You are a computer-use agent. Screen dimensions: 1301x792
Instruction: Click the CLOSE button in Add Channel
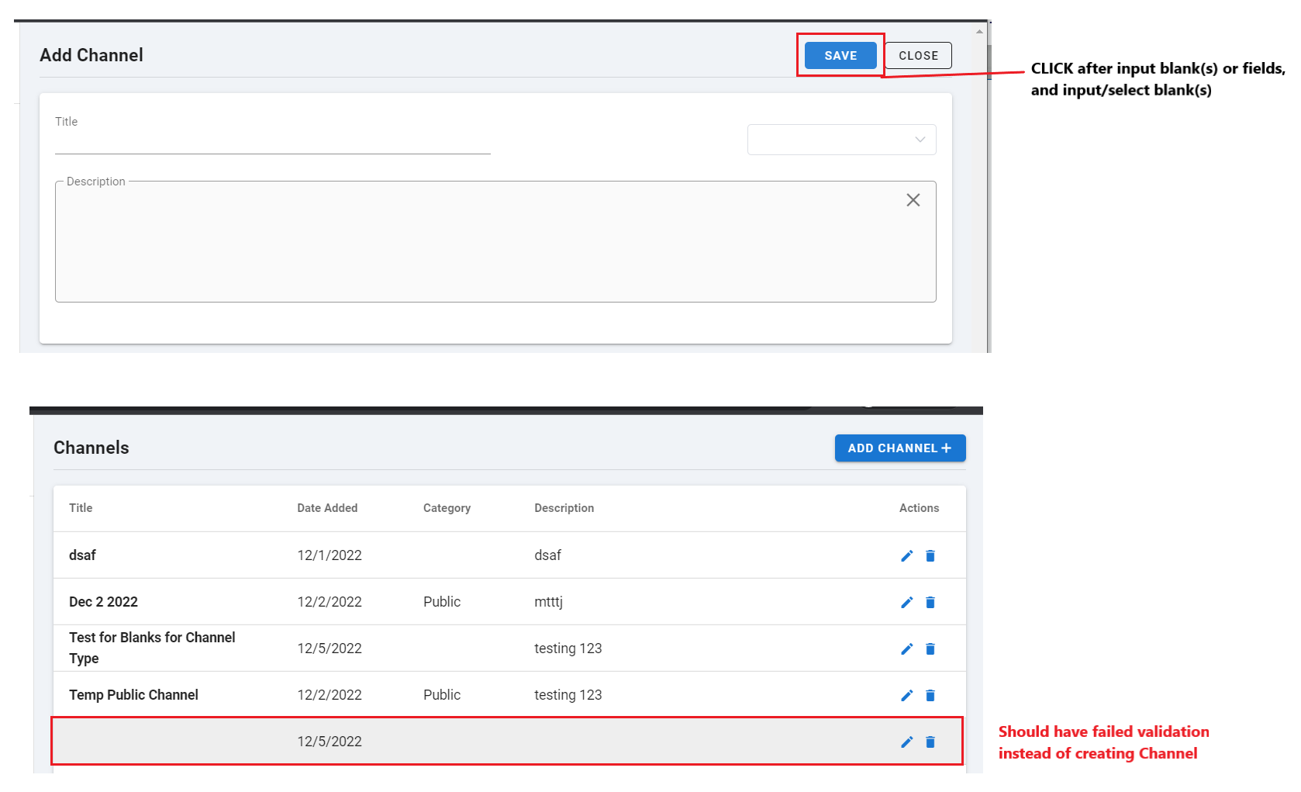918,56
